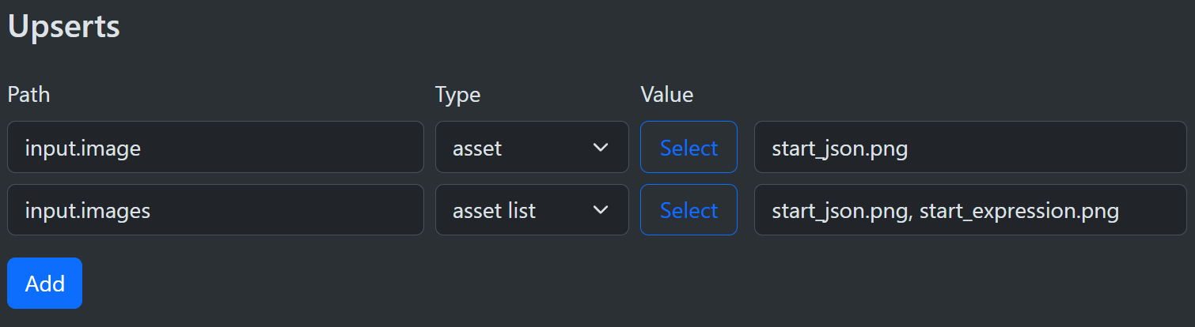
Task: Click the word asset in first type selector
Action: pyautogui.click(x=477, y=148)
